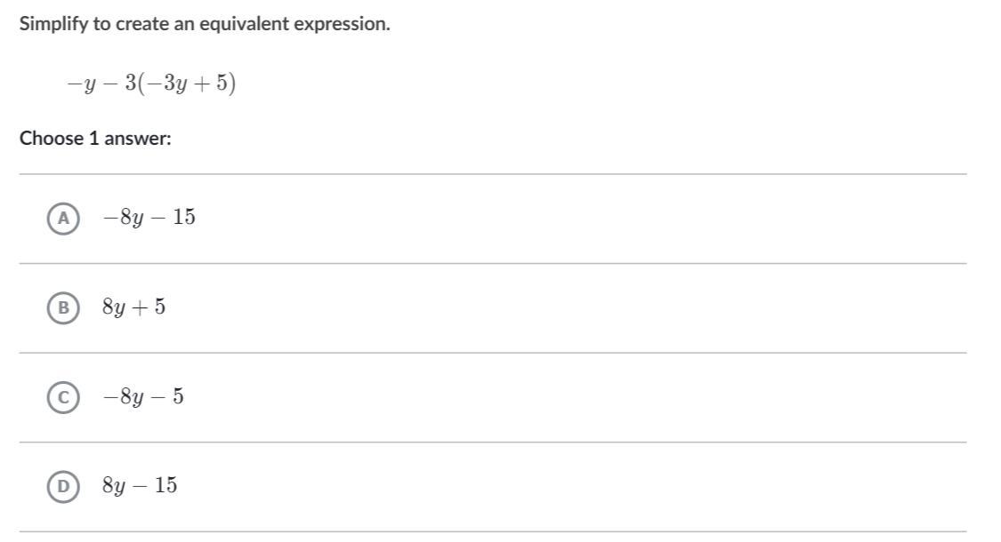Click answer text −8y − 15
Viewport: 1001px width, 542px height.
pos(149,218)
